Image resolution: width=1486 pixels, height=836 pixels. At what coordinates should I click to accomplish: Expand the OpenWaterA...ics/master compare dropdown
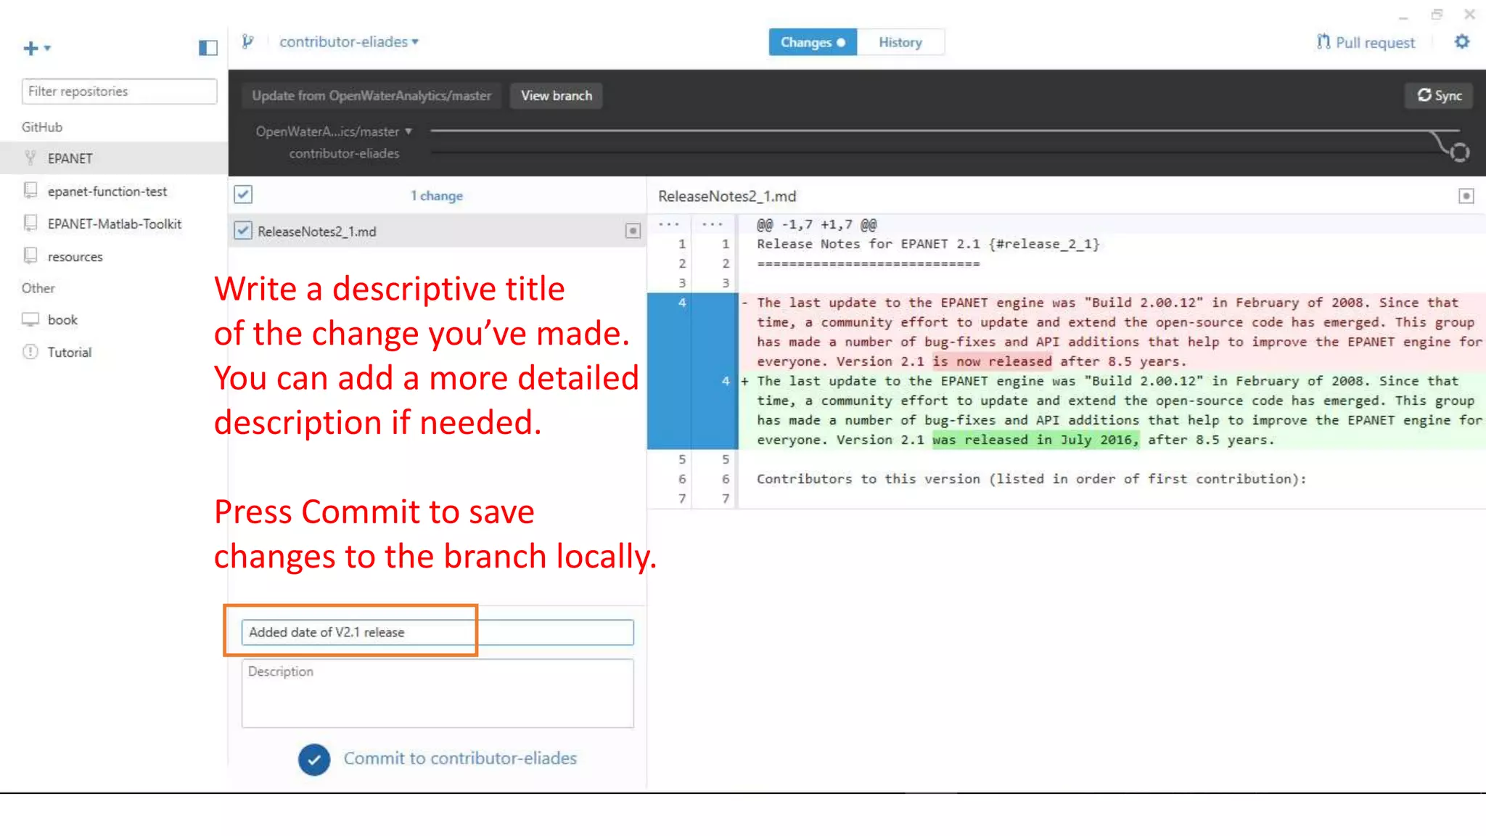click(334, 131)
